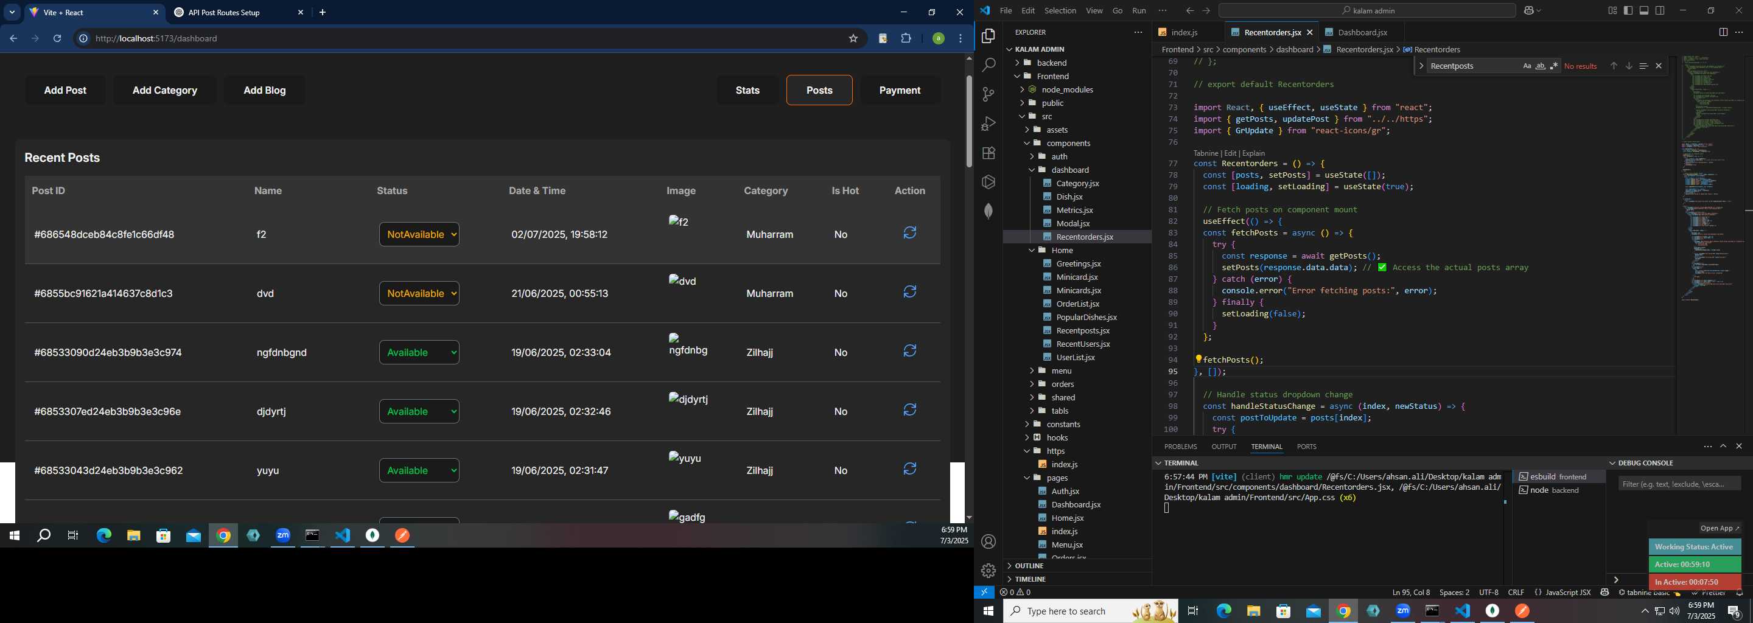Open the MongoDB leaf icon in activity bar

click(x=988, y=211)
